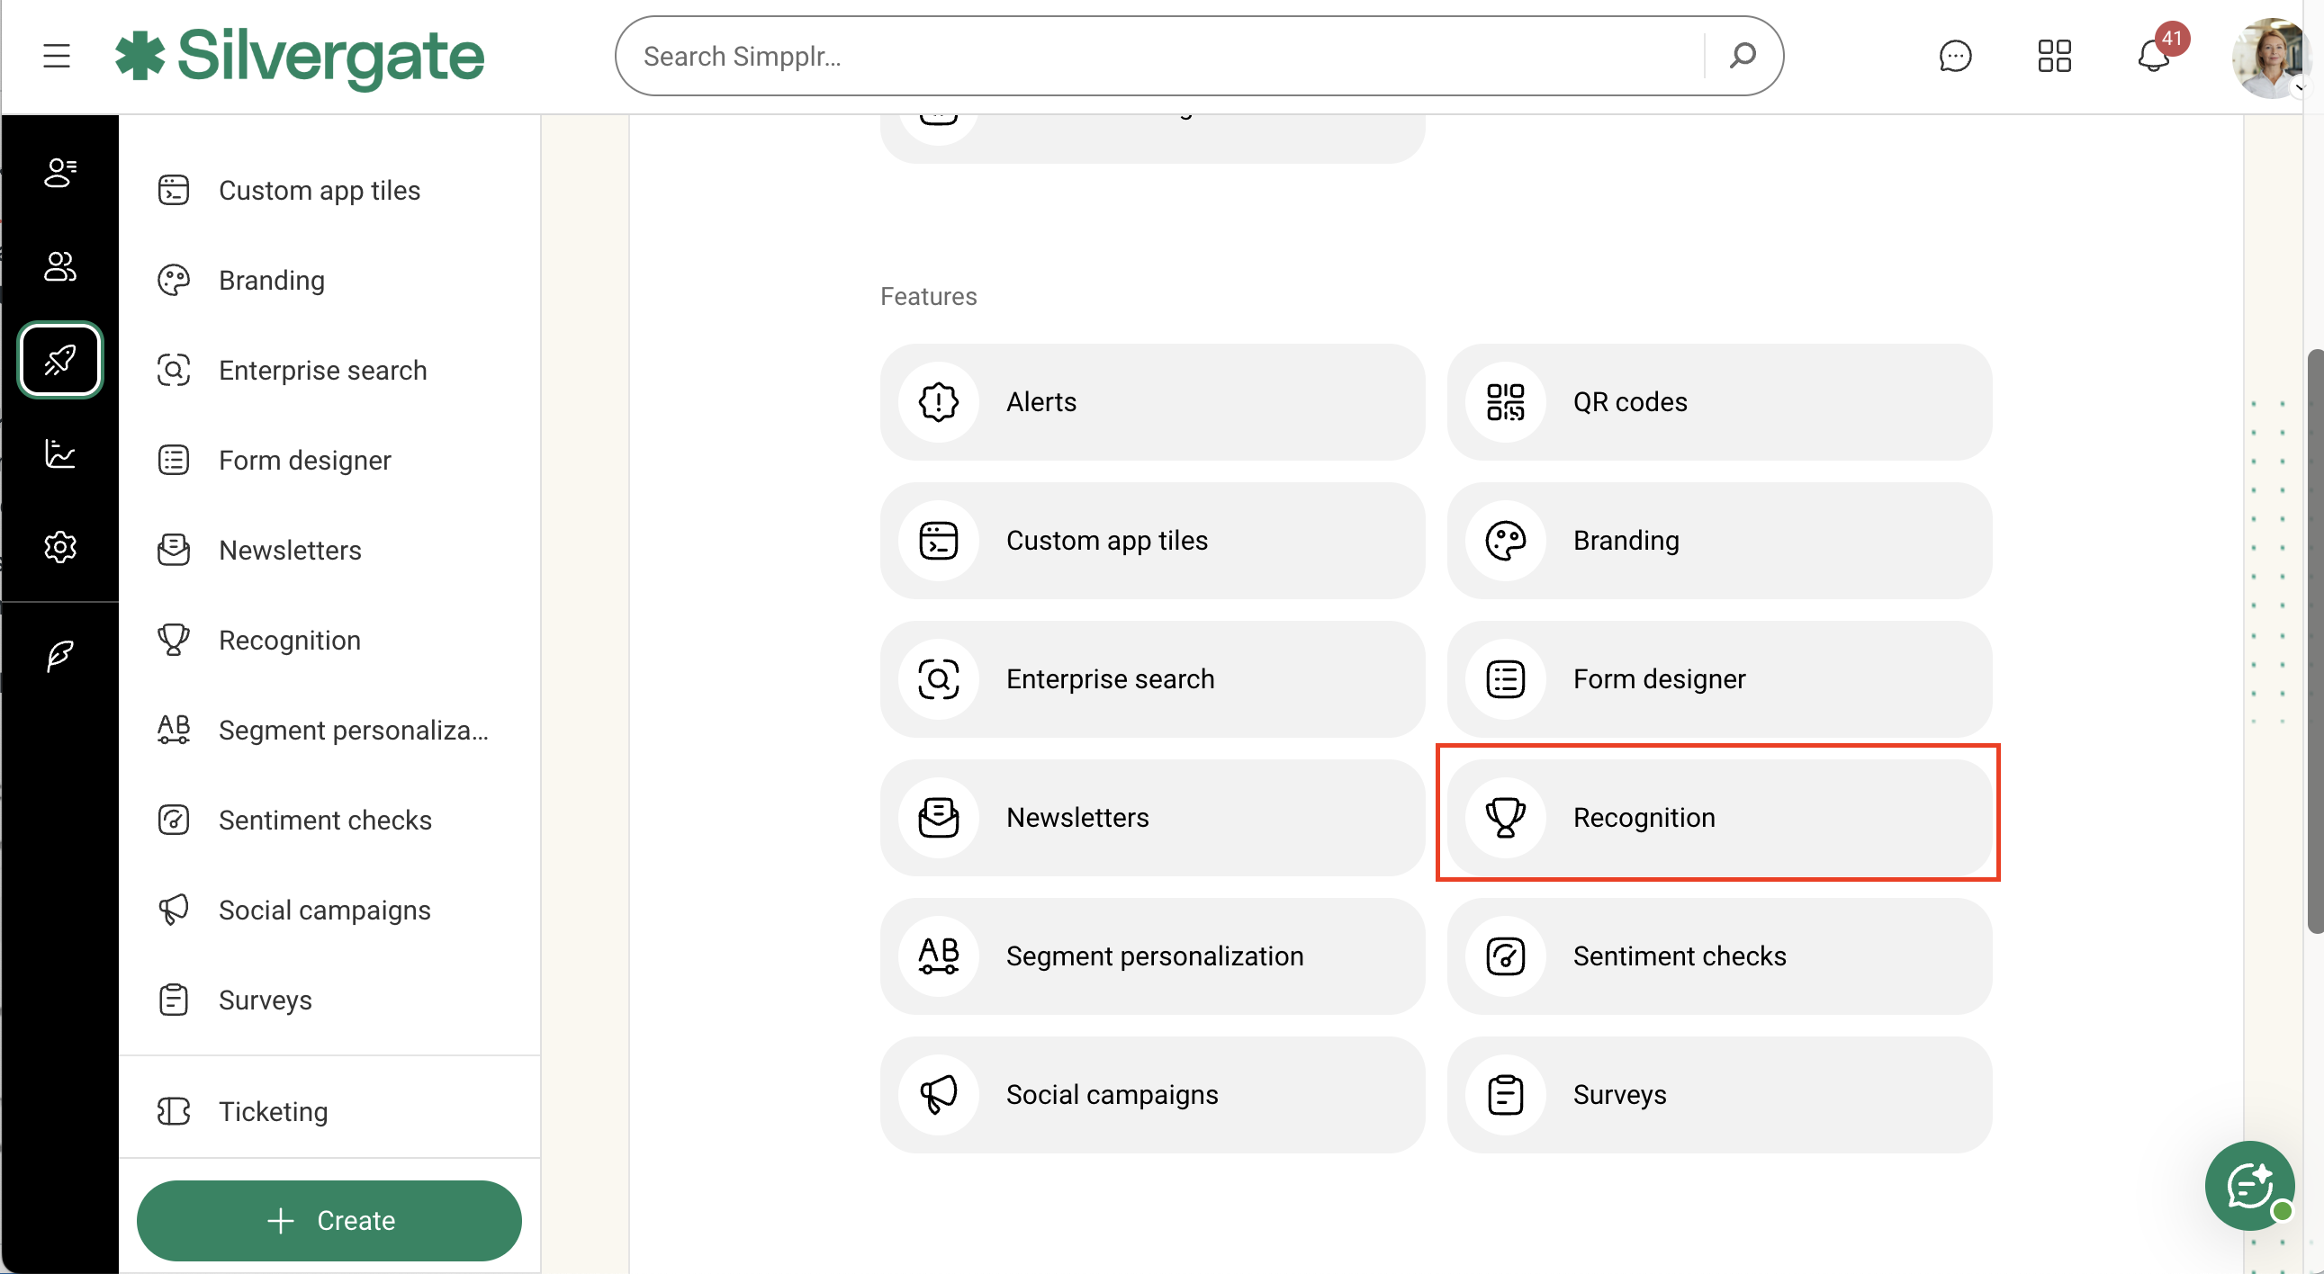
Task: Click the search magnifier icon
Action: (x=1742, y=56)
